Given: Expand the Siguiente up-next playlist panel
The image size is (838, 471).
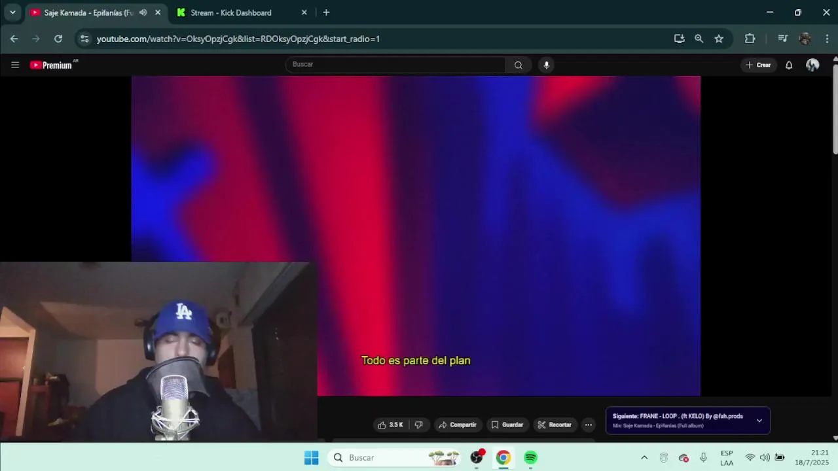Looking at the screenshot, I should pyautogui.click(x=759, y=421).
